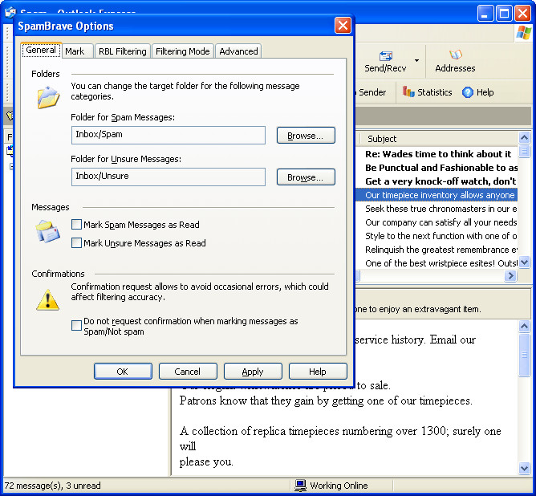Open the Filtering Mode tab

click(x=182, y=51)
